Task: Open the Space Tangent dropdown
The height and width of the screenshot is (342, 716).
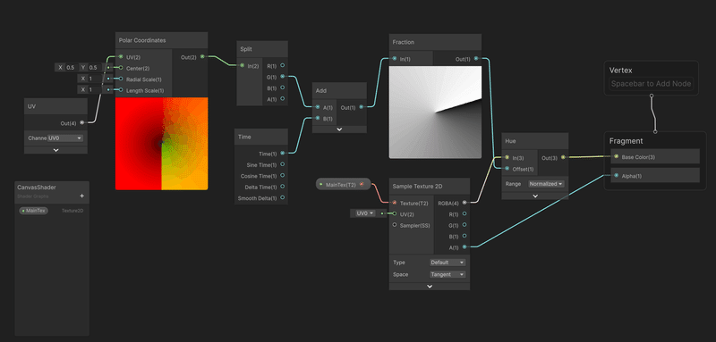Action: tap(447, 274)
